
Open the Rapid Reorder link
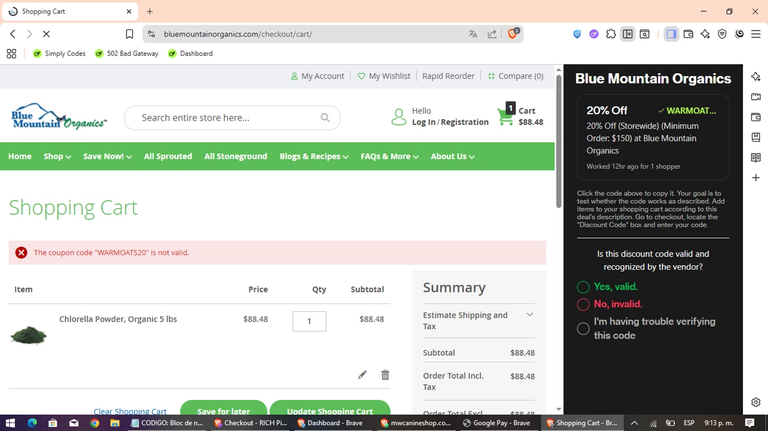pyautogui.click(x=449, y=76)
